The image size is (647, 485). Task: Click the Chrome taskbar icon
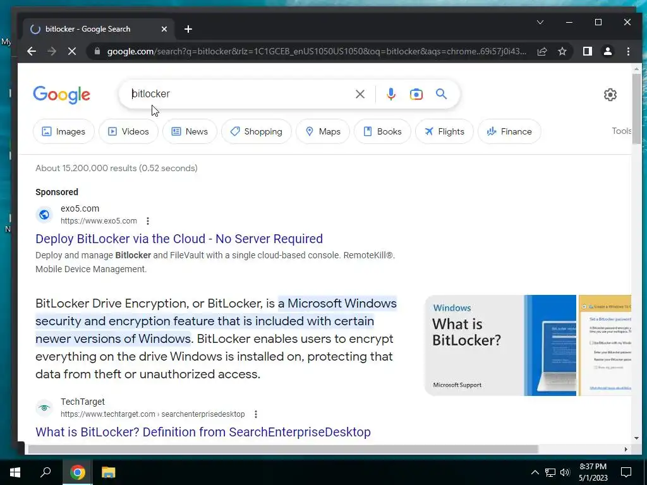click(x=77, y=472)
